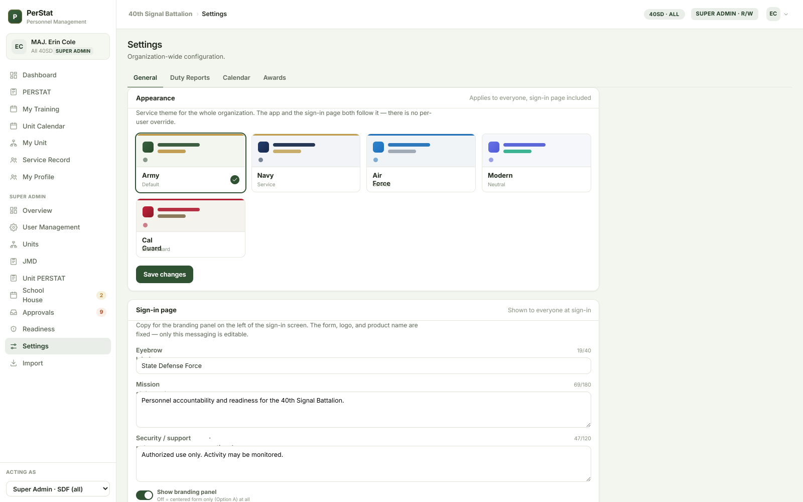Open the 40th Signal Battalion breadcrumb link
Screen dimensions: 803x502
(x=160, y=14)
